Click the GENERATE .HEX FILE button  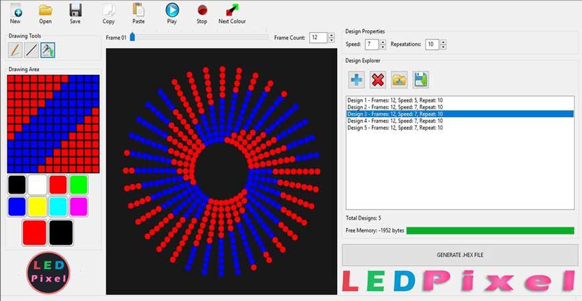pyautogui.click(x=460, y=255)
